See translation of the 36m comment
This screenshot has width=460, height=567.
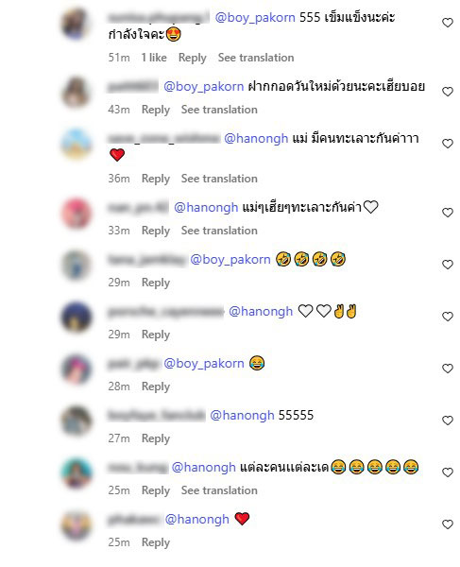[219, 179]
